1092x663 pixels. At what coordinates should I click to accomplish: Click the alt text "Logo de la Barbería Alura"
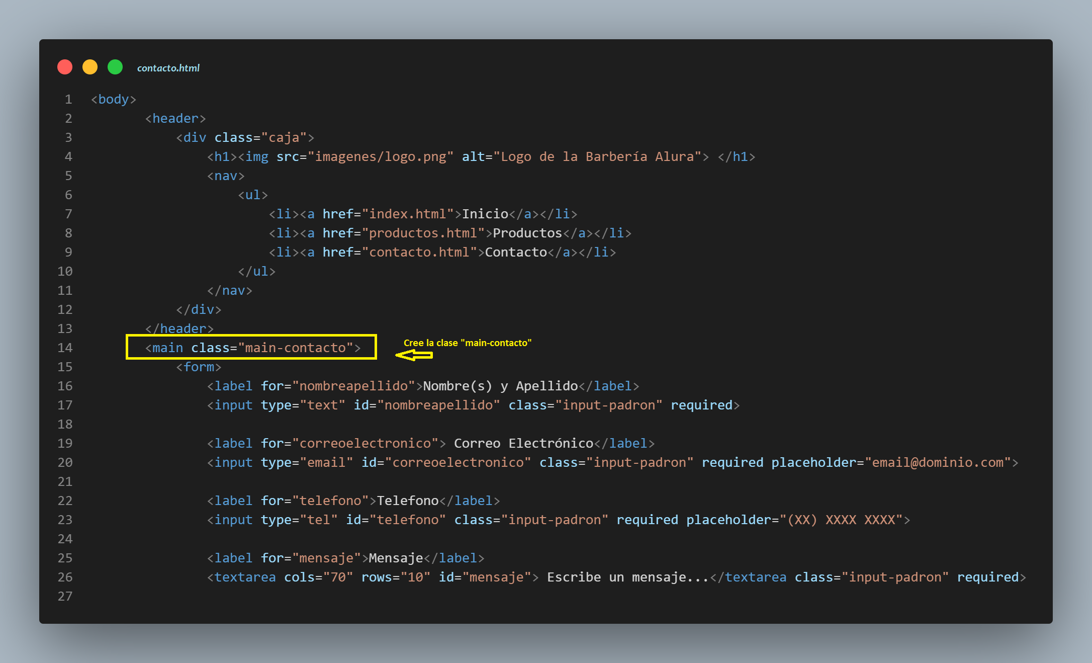[x=597, y=156]
